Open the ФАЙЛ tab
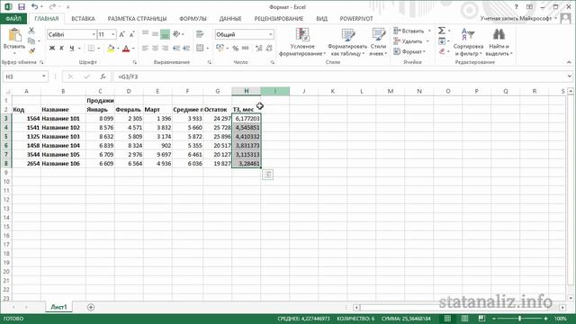The height and width of the screenshot is (324, 576). tap(13, 18)
